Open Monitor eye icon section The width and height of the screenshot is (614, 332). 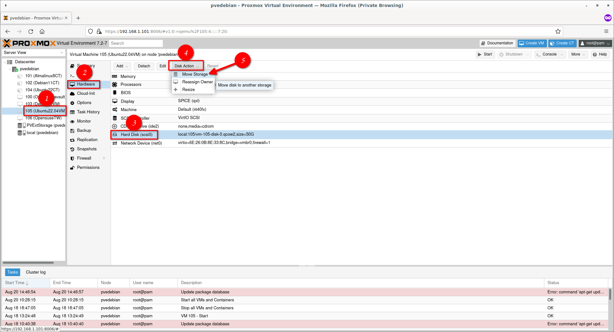72,121
